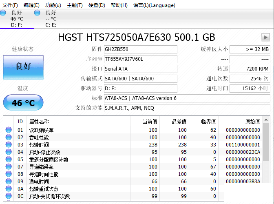
Task: Click status orb of row 04 启动-停止次数
Action: (9, 152)
